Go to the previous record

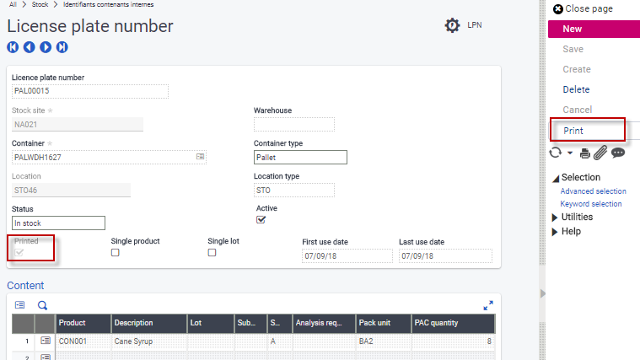coord(29,47)
